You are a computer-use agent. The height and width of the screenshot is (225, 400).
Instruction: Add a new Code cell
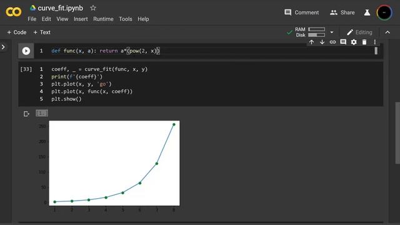(x=17, y=32)
